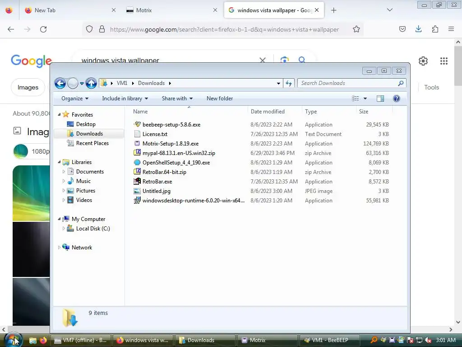
Task: Open the Share with menu
Action: click(177, 98)
